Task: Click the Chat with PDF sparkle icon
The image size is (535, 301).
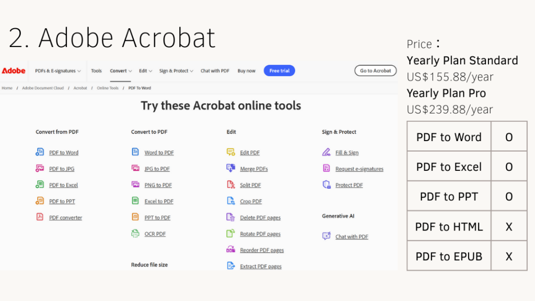Action: [x=327, y=236]
